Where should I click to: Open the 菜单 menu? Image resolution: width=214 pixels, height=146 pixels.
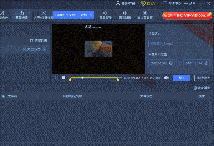[190, 4]
